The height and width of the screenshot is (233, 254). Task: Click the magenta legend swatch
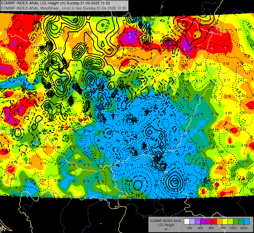click(209, 222)
